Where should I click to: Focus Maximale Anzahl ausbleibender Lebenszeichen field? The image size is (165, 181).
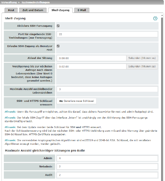[x=107, y=89]
